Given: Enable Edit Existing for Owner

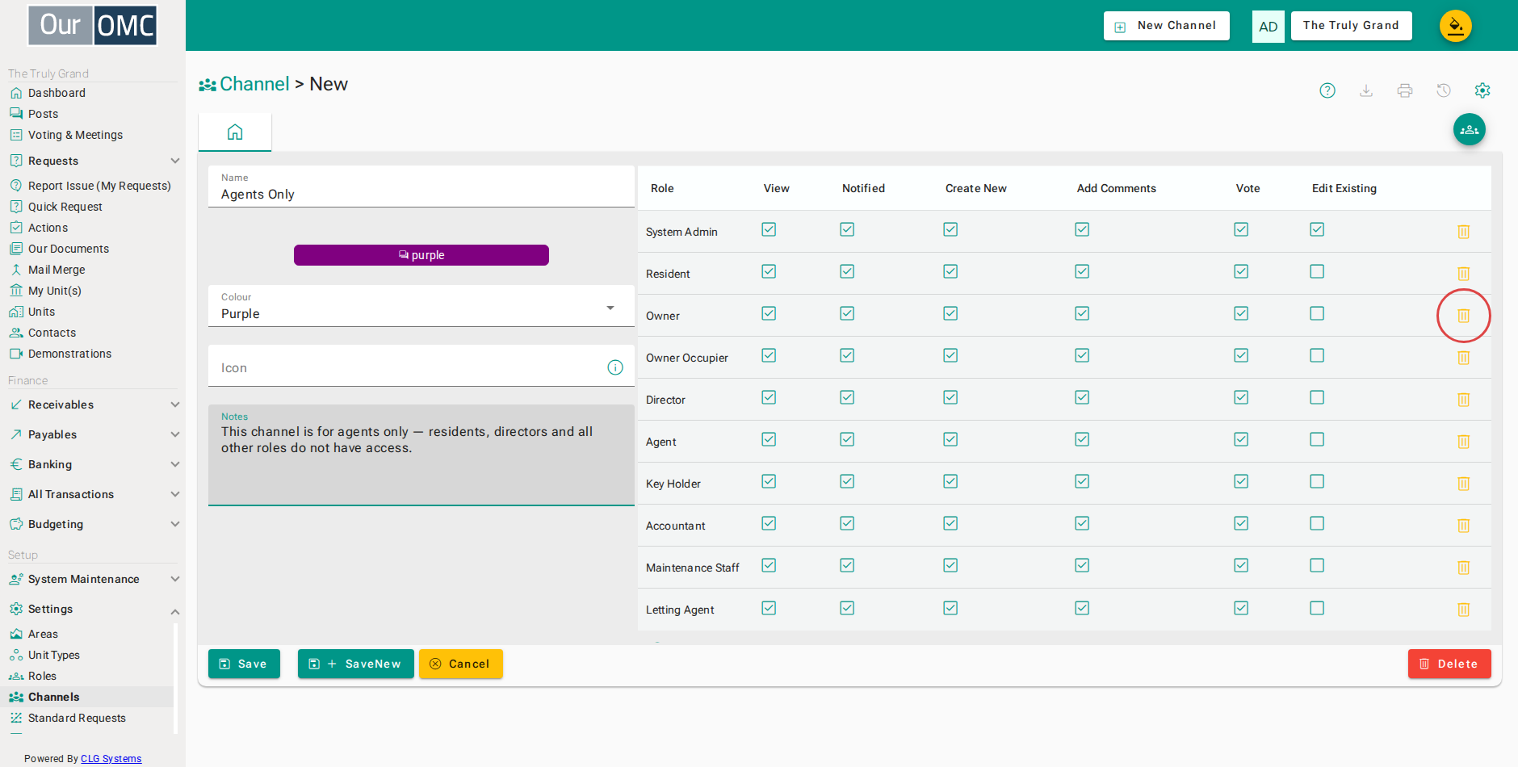Looking at the screenshot, I should point(1317,313).
